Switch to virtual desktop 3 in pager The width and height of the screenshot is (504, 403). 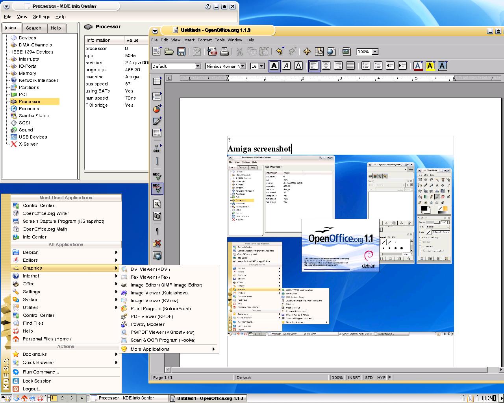point(72,398)
